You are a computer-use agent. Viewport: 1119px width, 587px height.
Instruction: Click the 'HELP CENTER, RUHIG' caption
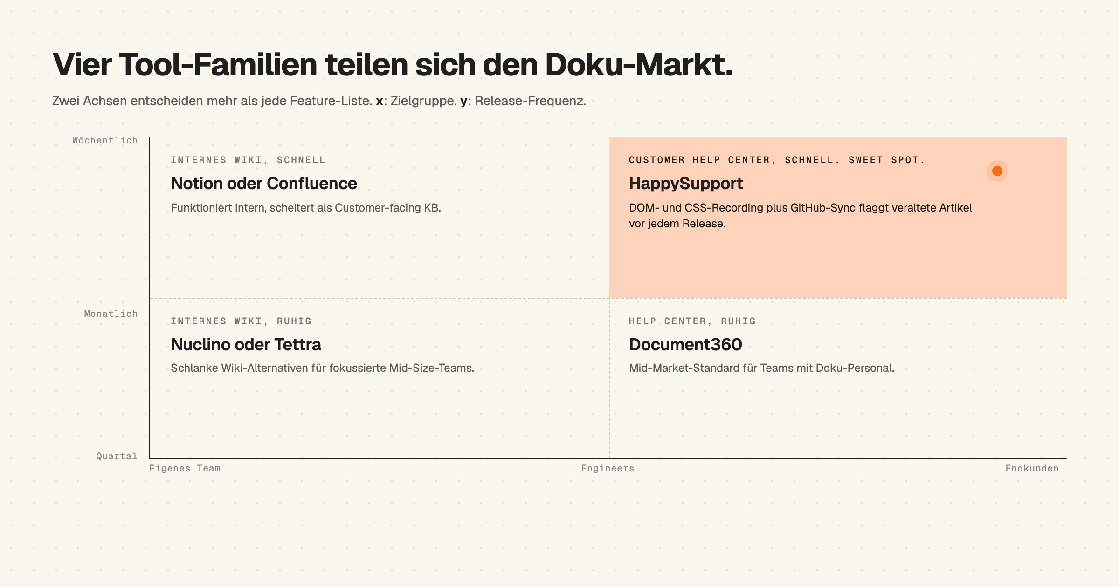click(x=692, y=321)
